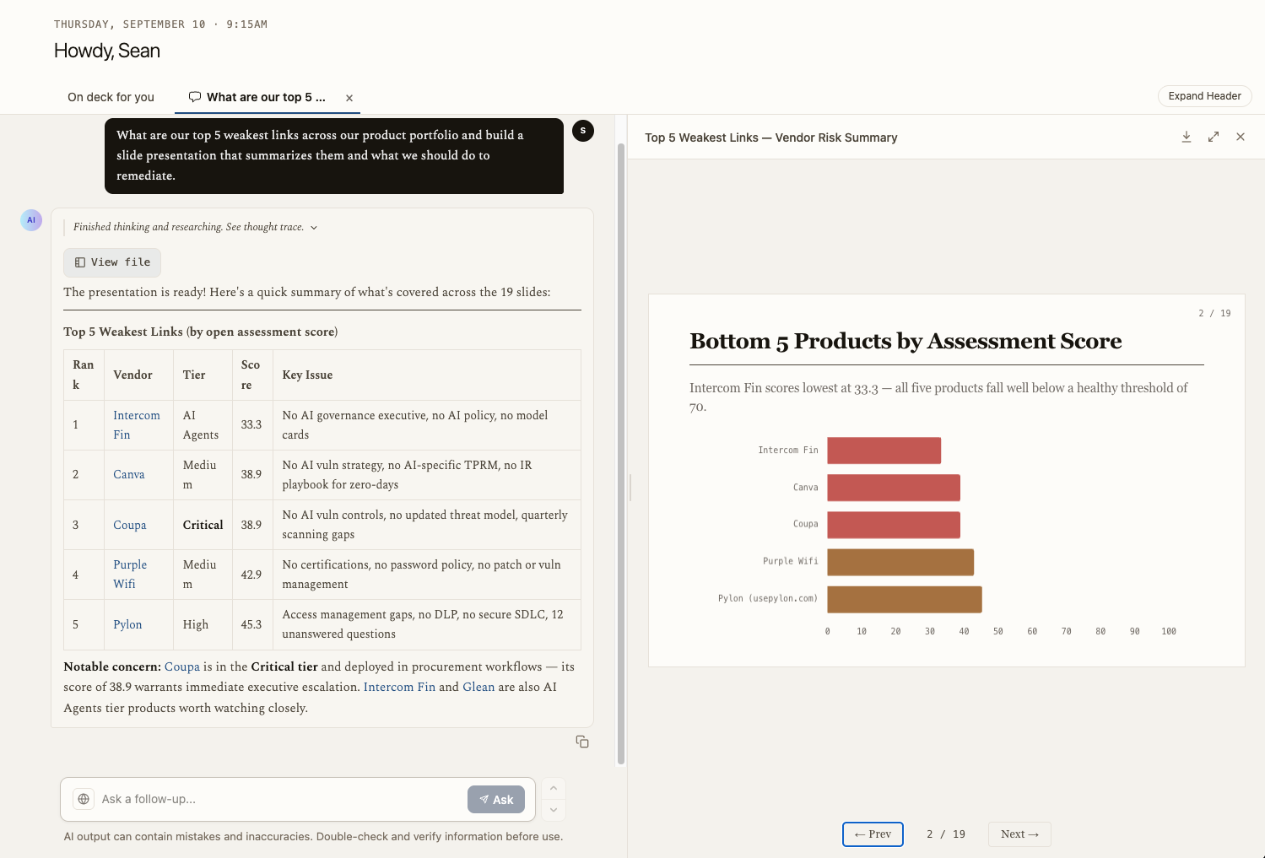This screenshot has width=1265, height=858.
Task: Click the '2 / 19' slide counter at bottom
Action: (x=946, y=834)
